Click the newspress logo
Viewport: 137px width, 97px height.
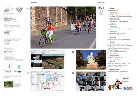tap(9, 72)
